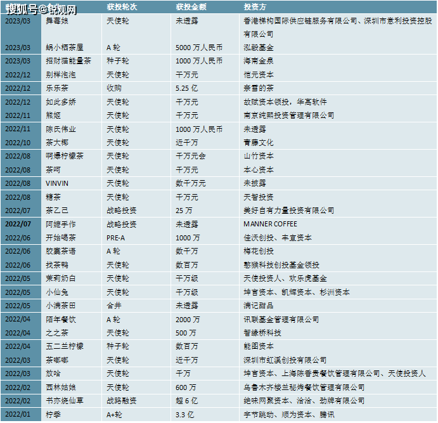This screenshot has height=423, width=438.
Task: Click company name 柠季
Action: click(x=53, y=414)
